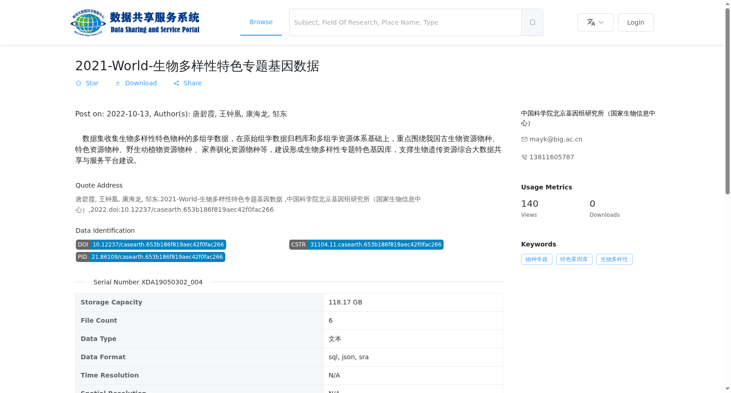731x393 pixels.
Task: Click the phone icon beside 13811605787
Action: 524,157
